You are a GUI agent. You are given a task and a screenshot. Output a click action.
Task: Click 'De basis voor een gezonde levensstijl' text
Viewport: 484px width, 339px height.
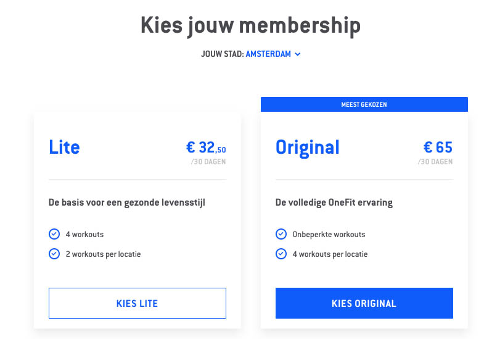coord(127,203)
